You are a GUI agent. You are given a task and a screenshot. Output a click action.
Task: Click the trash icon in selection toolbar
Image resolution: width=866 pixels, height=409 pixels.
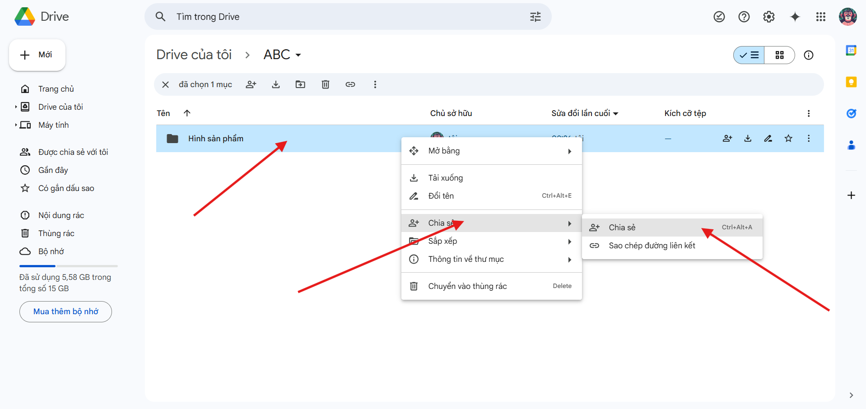click(325, 84)
